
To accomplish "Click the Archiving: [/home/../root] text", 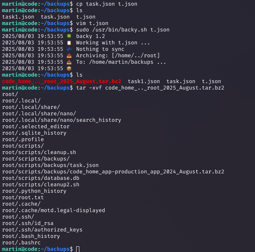I will 118,56.
